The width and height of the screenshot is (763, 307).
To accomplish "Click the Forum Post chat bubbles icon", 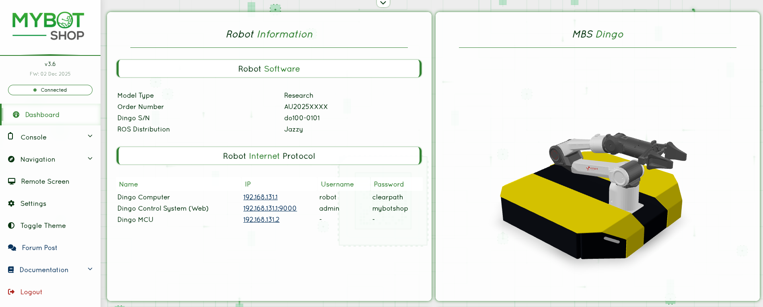I will point(12,248).
